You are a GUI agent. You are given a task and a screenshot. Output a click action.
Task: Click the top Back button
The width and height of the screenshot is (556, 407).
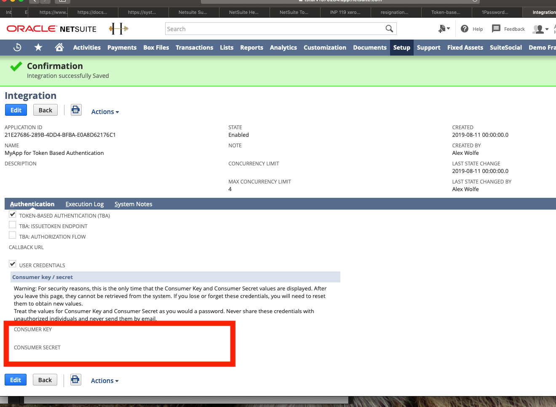coord(45,110)
